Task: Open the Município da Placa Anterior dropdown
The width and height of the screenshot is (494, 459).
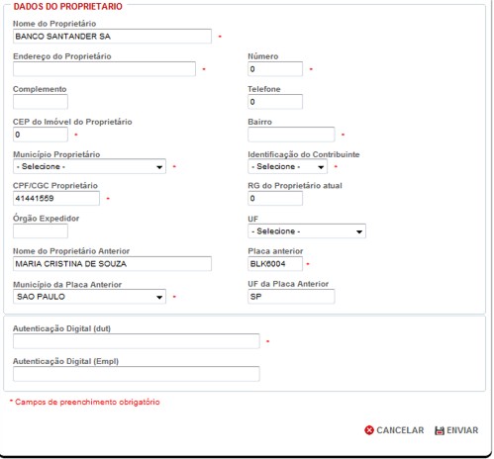Action: [89, 297]
